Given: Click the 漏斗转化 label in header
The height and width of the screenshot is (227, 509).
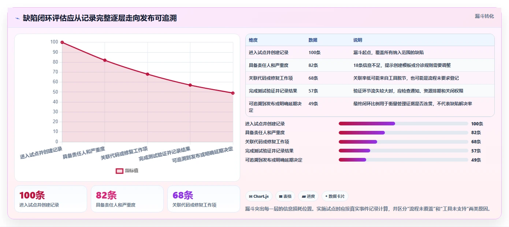Looking at the screenshot, I should point(484,16).
